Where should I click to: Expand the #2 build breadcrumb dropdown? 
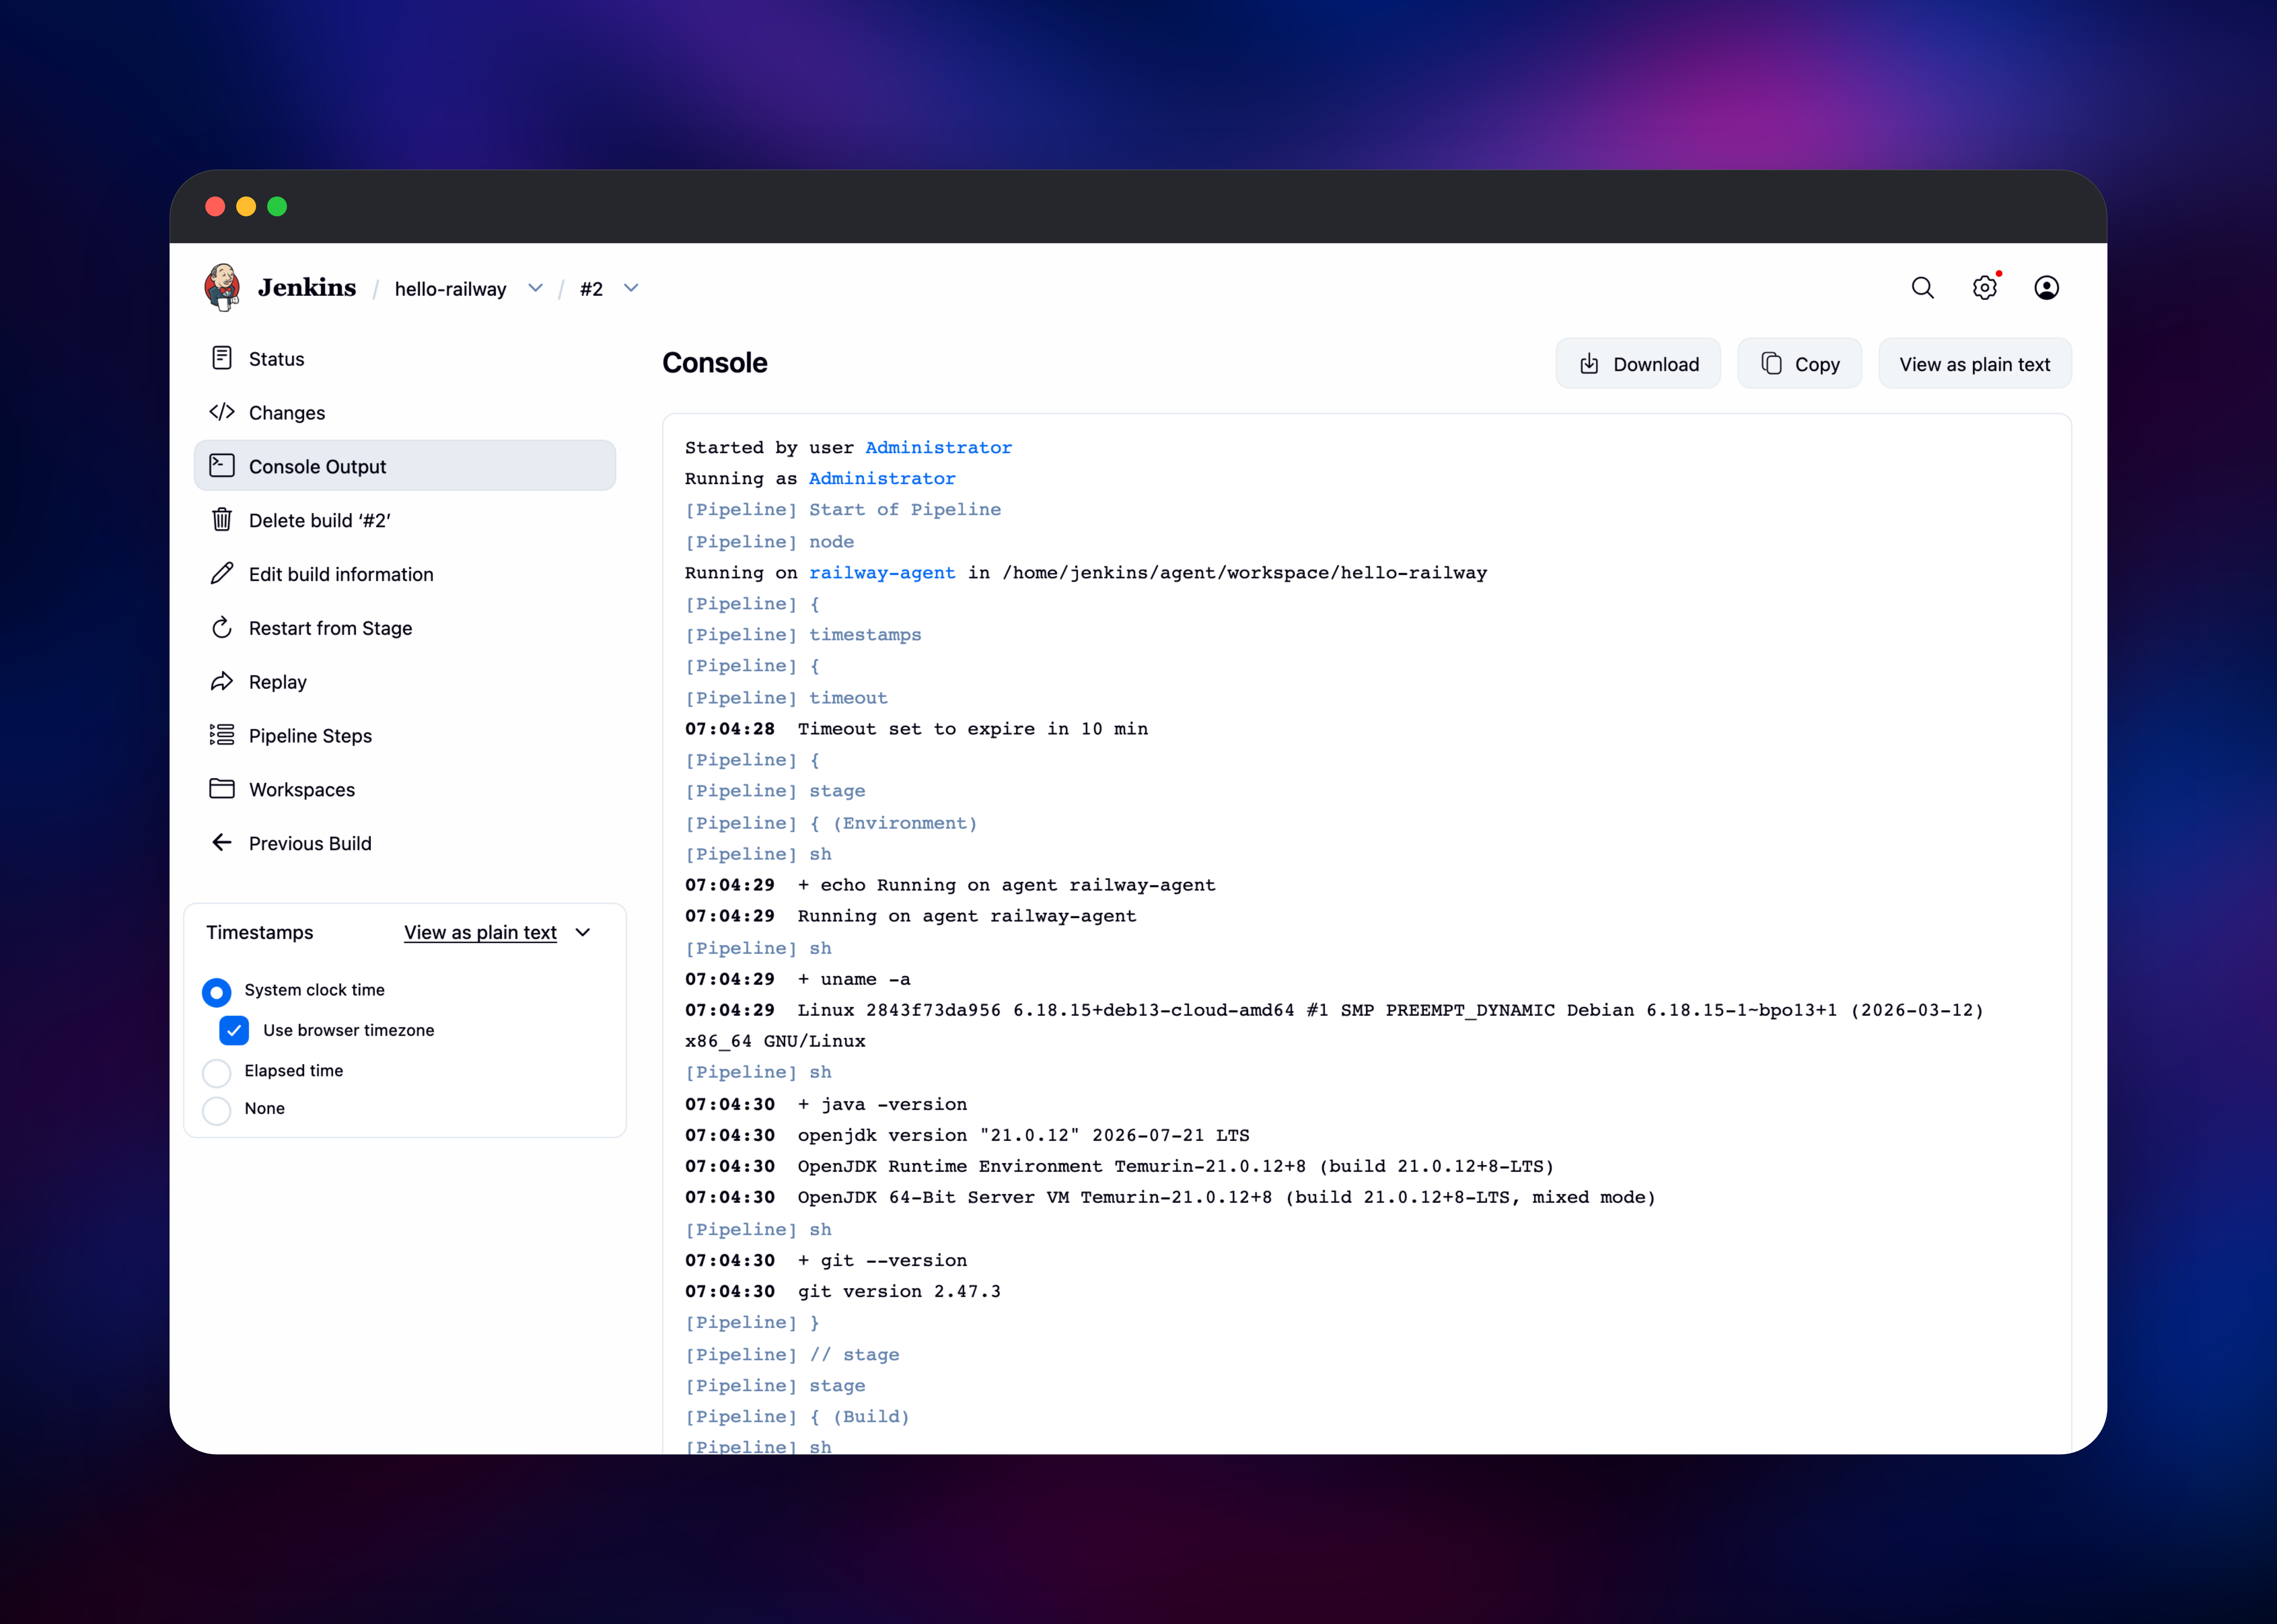631,288
